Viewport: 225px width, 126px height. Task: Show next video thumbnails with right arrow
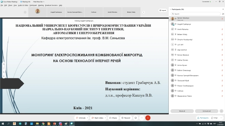tap(143, 12)
